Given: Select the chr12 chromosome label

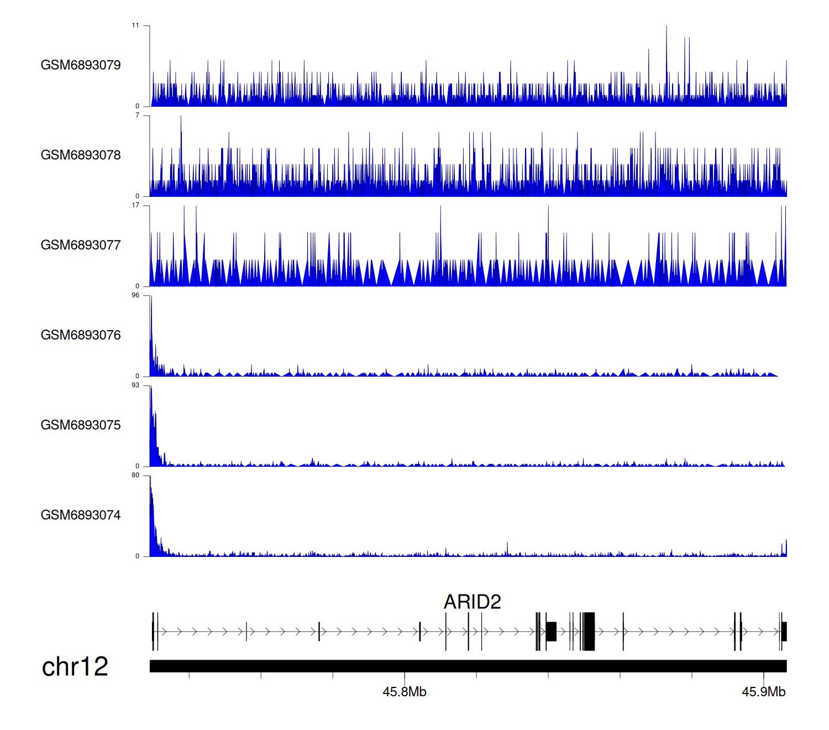Looking at the screenshot, I should (75, 666).
